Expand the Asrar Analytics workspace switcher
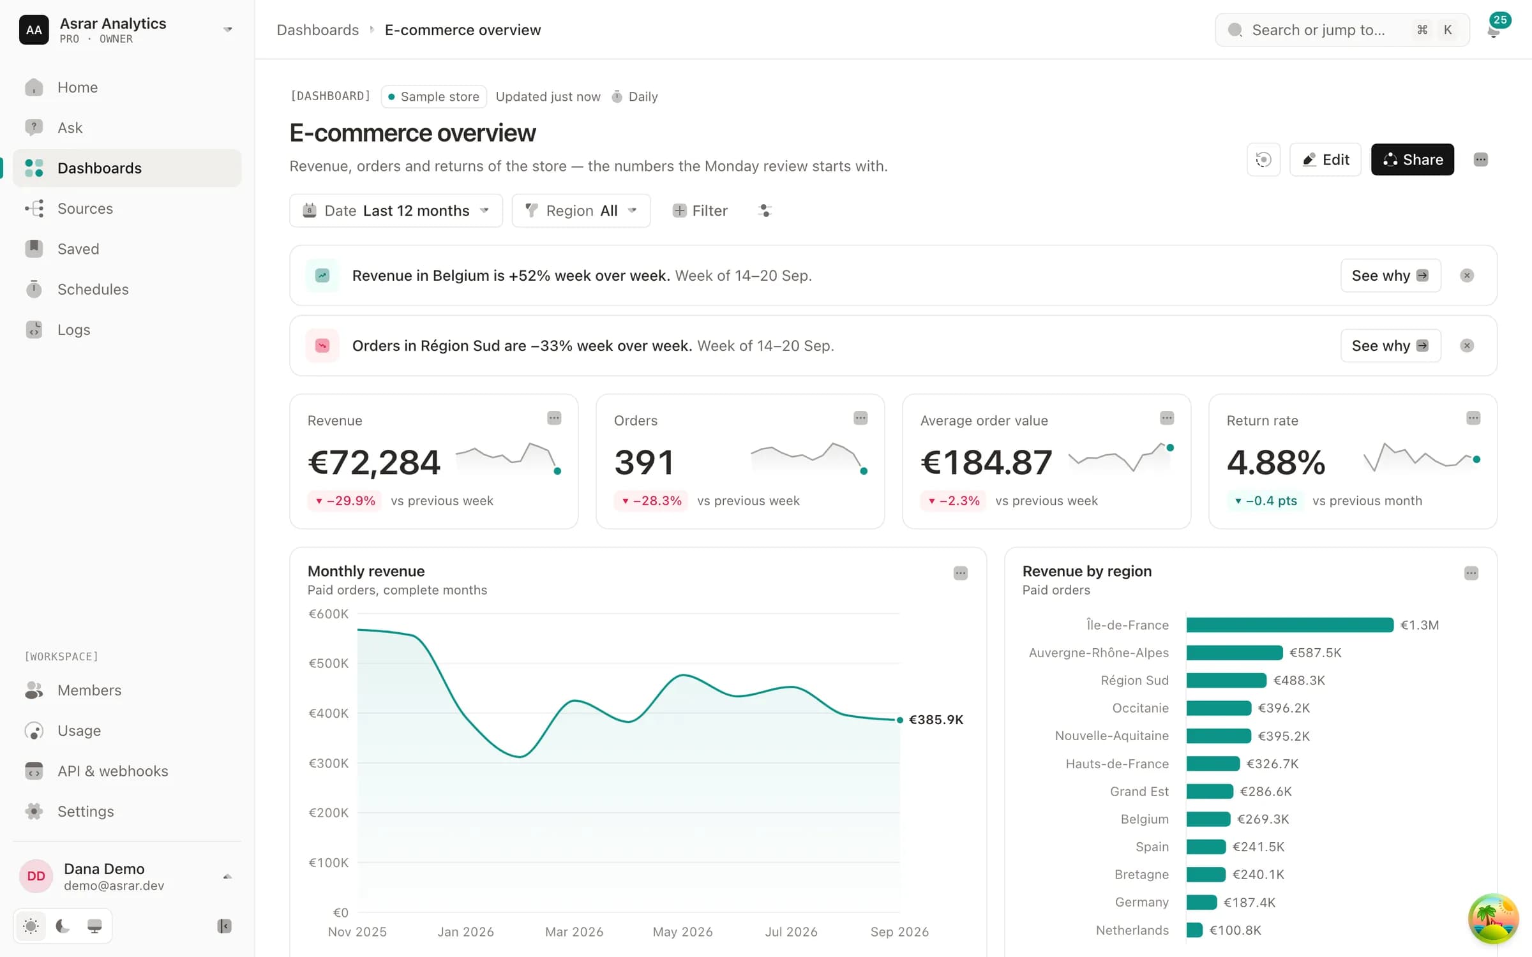This screenshot has width=1532, height=957. 227,30
